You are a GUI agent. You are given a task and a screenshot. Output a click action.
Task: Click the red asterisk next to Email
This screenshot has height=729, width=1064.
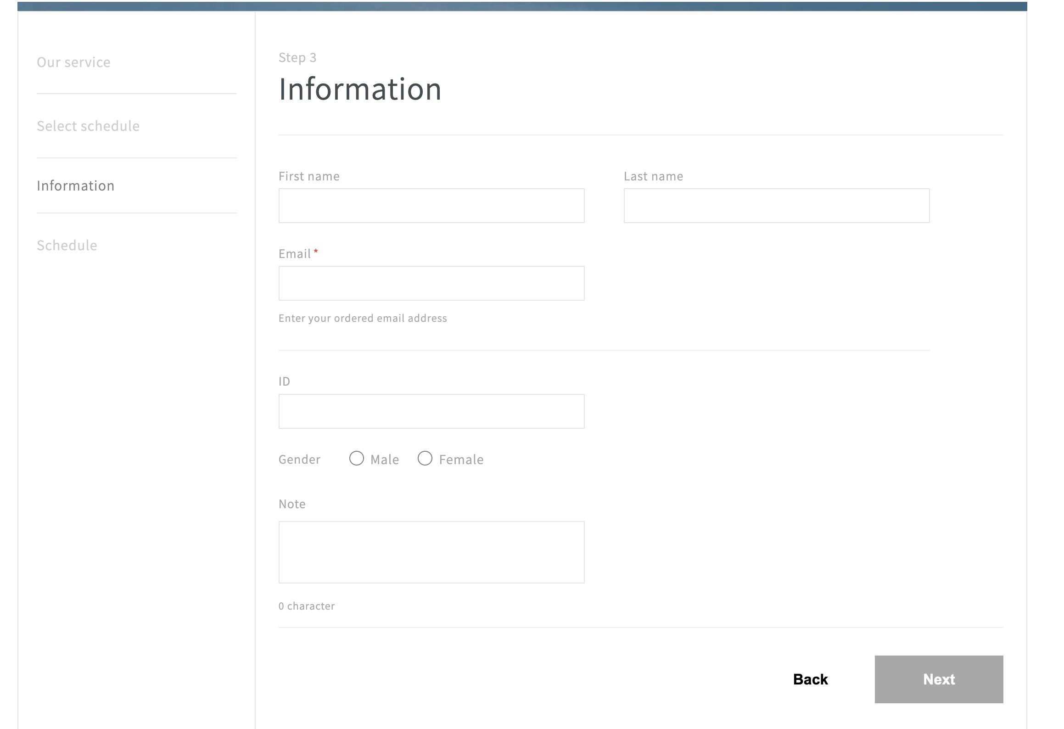coord(317,252)
